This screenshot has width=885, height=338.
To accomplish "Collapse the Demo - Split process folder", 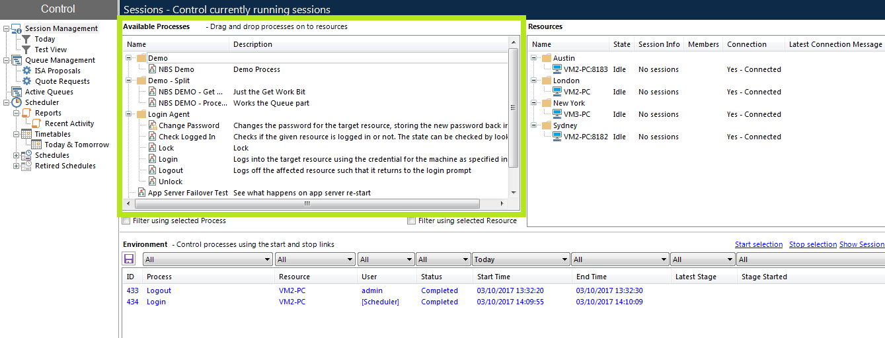I will tap(130, 81).
